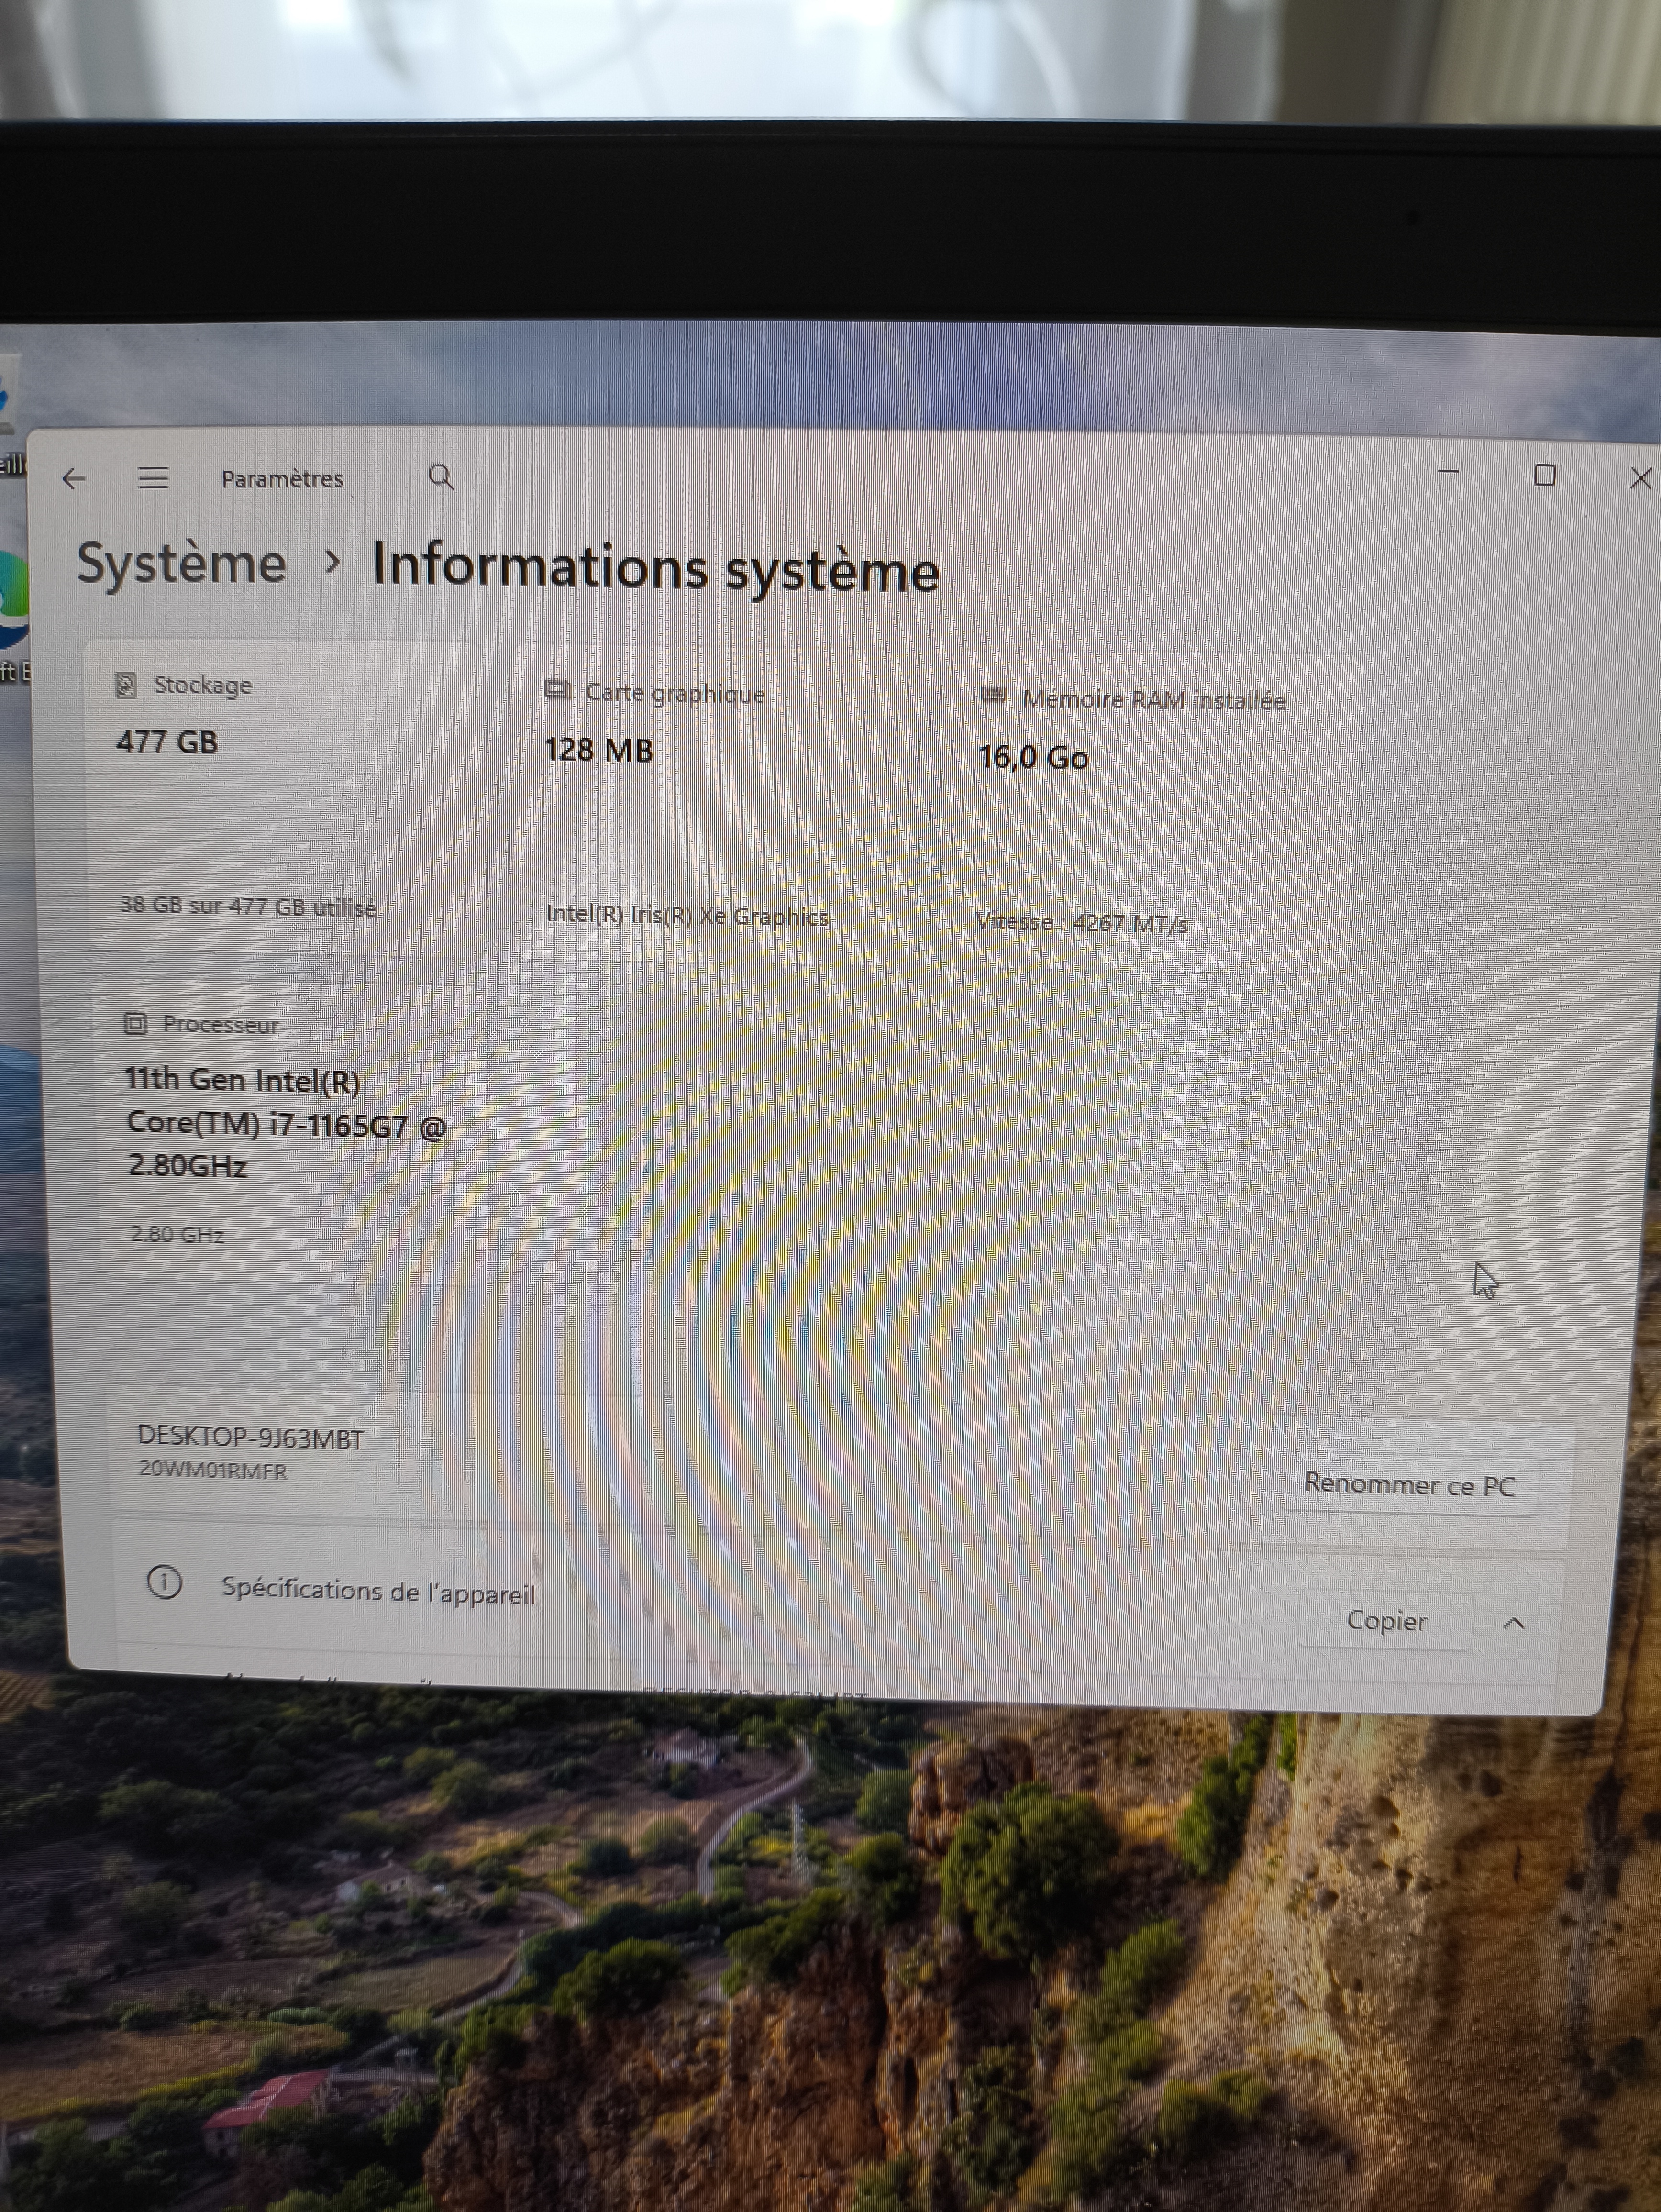Click the search magnifier icon
Image resolution: width=1661 pixels, height=2212 pixels.
coord(441,477)
